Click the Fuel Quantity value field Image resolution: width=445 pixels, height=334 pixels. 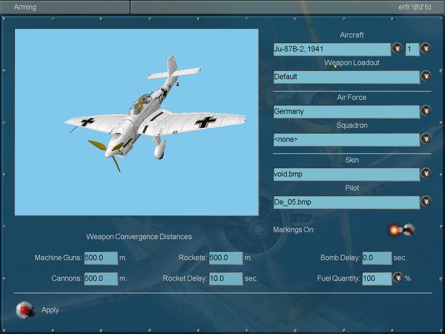click(x=377, y=279)
